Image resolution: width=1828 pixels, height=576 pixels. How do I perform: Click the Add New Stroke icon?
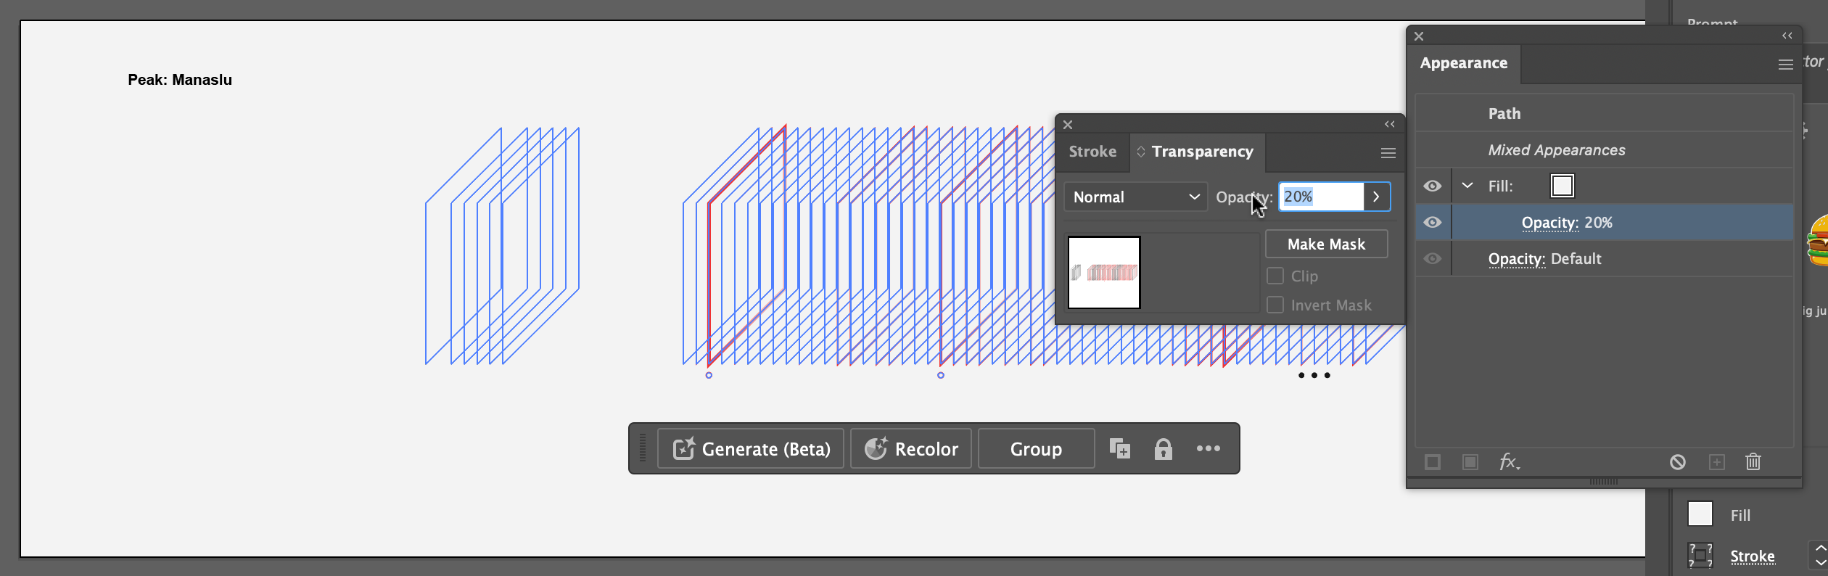pyautogui.click(x=1432, y=462)
